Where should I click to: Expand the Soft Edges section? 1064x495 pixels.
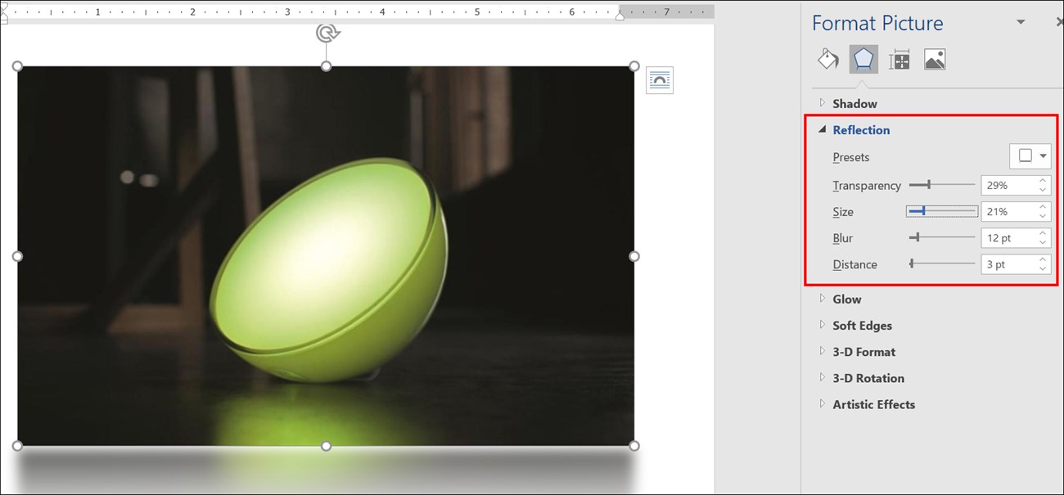point(862,326)
